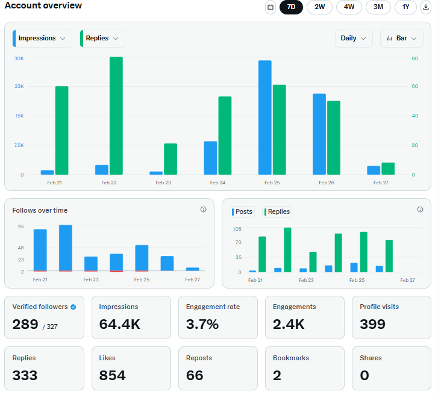This screenshot has height=397, width=441.
Task: Open the Replies metric dropdown
Action: tap(102, 38)
